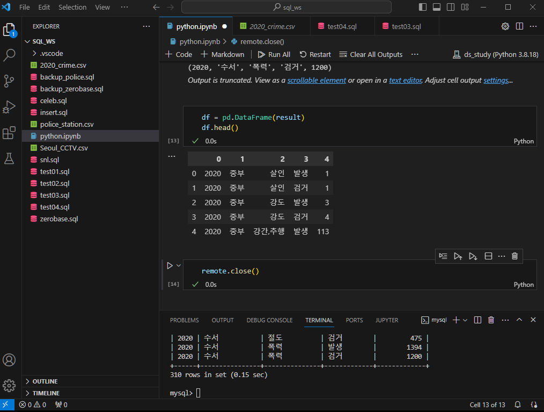This screenshot has height=412, width=544.
Task: Open more cell actions ellipsis in cell toolbar
Action: [x=502, y=256]
